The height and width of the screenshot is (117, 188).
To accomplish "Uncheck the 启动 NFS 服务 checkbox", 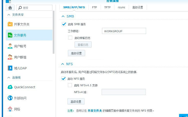I will [64, 79].
